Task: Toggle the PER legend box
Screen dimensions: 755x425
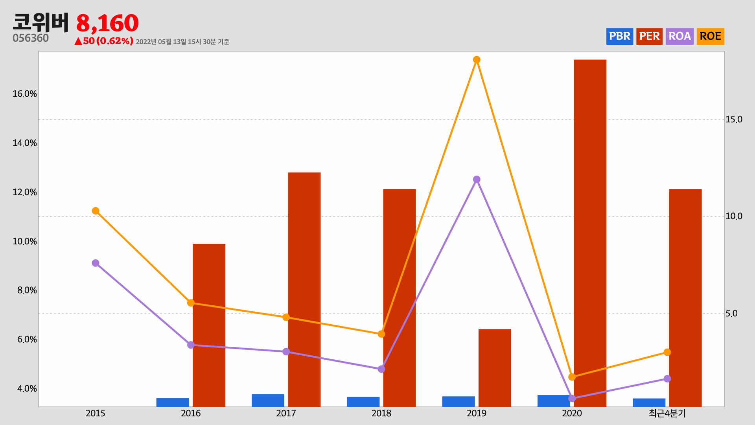Action: (x=649, y=36)
